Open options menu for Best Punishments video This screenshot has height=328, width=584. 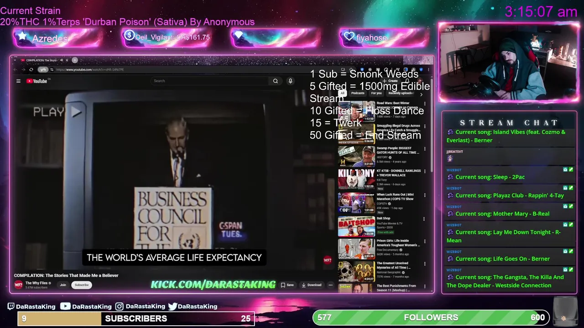(425, 287)
